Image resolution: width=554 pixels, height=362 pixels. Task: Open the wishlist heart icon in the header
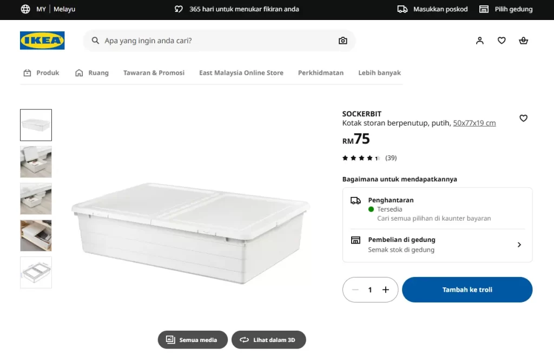pyautogui.click(x=501, y=40)
